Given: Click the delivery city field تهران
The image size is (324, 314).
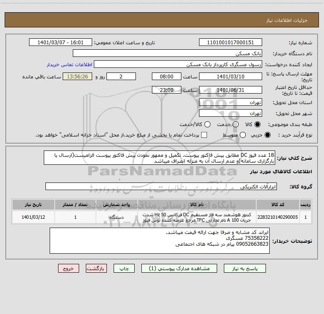Looking at the screenshot, I should 231,113.
